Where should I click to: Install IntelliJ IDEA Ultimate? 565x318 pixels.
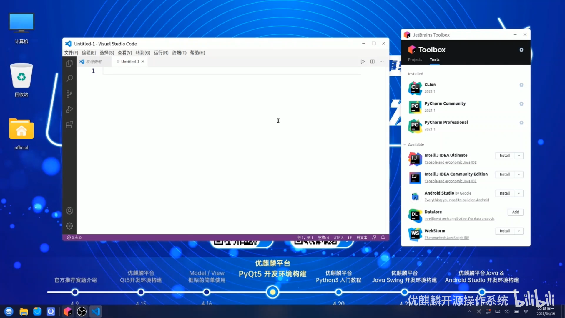point(505,156)
